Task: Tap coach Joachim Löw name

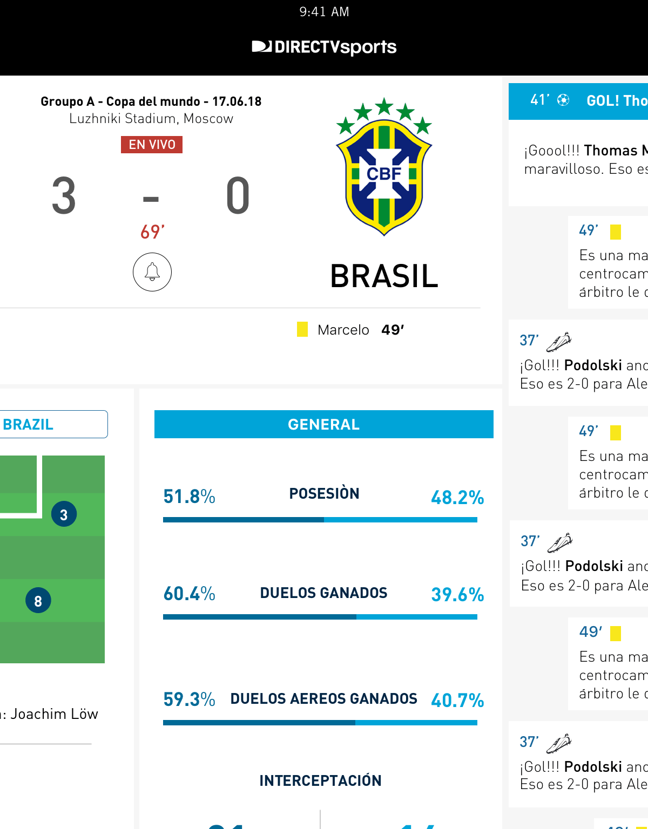Action: pos(54,714)
